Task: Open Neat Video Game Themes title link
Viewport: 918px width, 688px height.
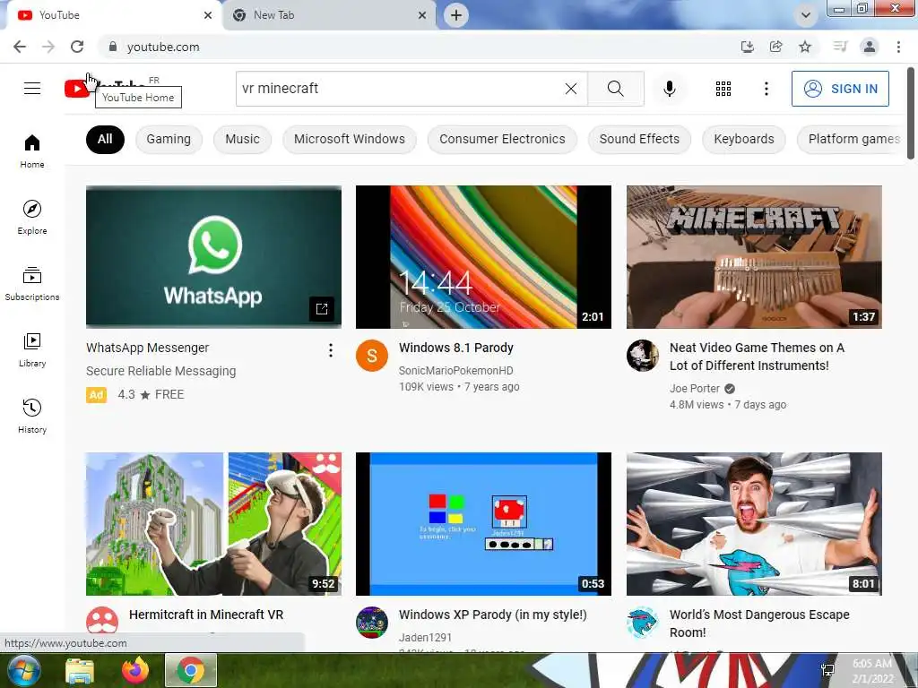Action: 757,357
